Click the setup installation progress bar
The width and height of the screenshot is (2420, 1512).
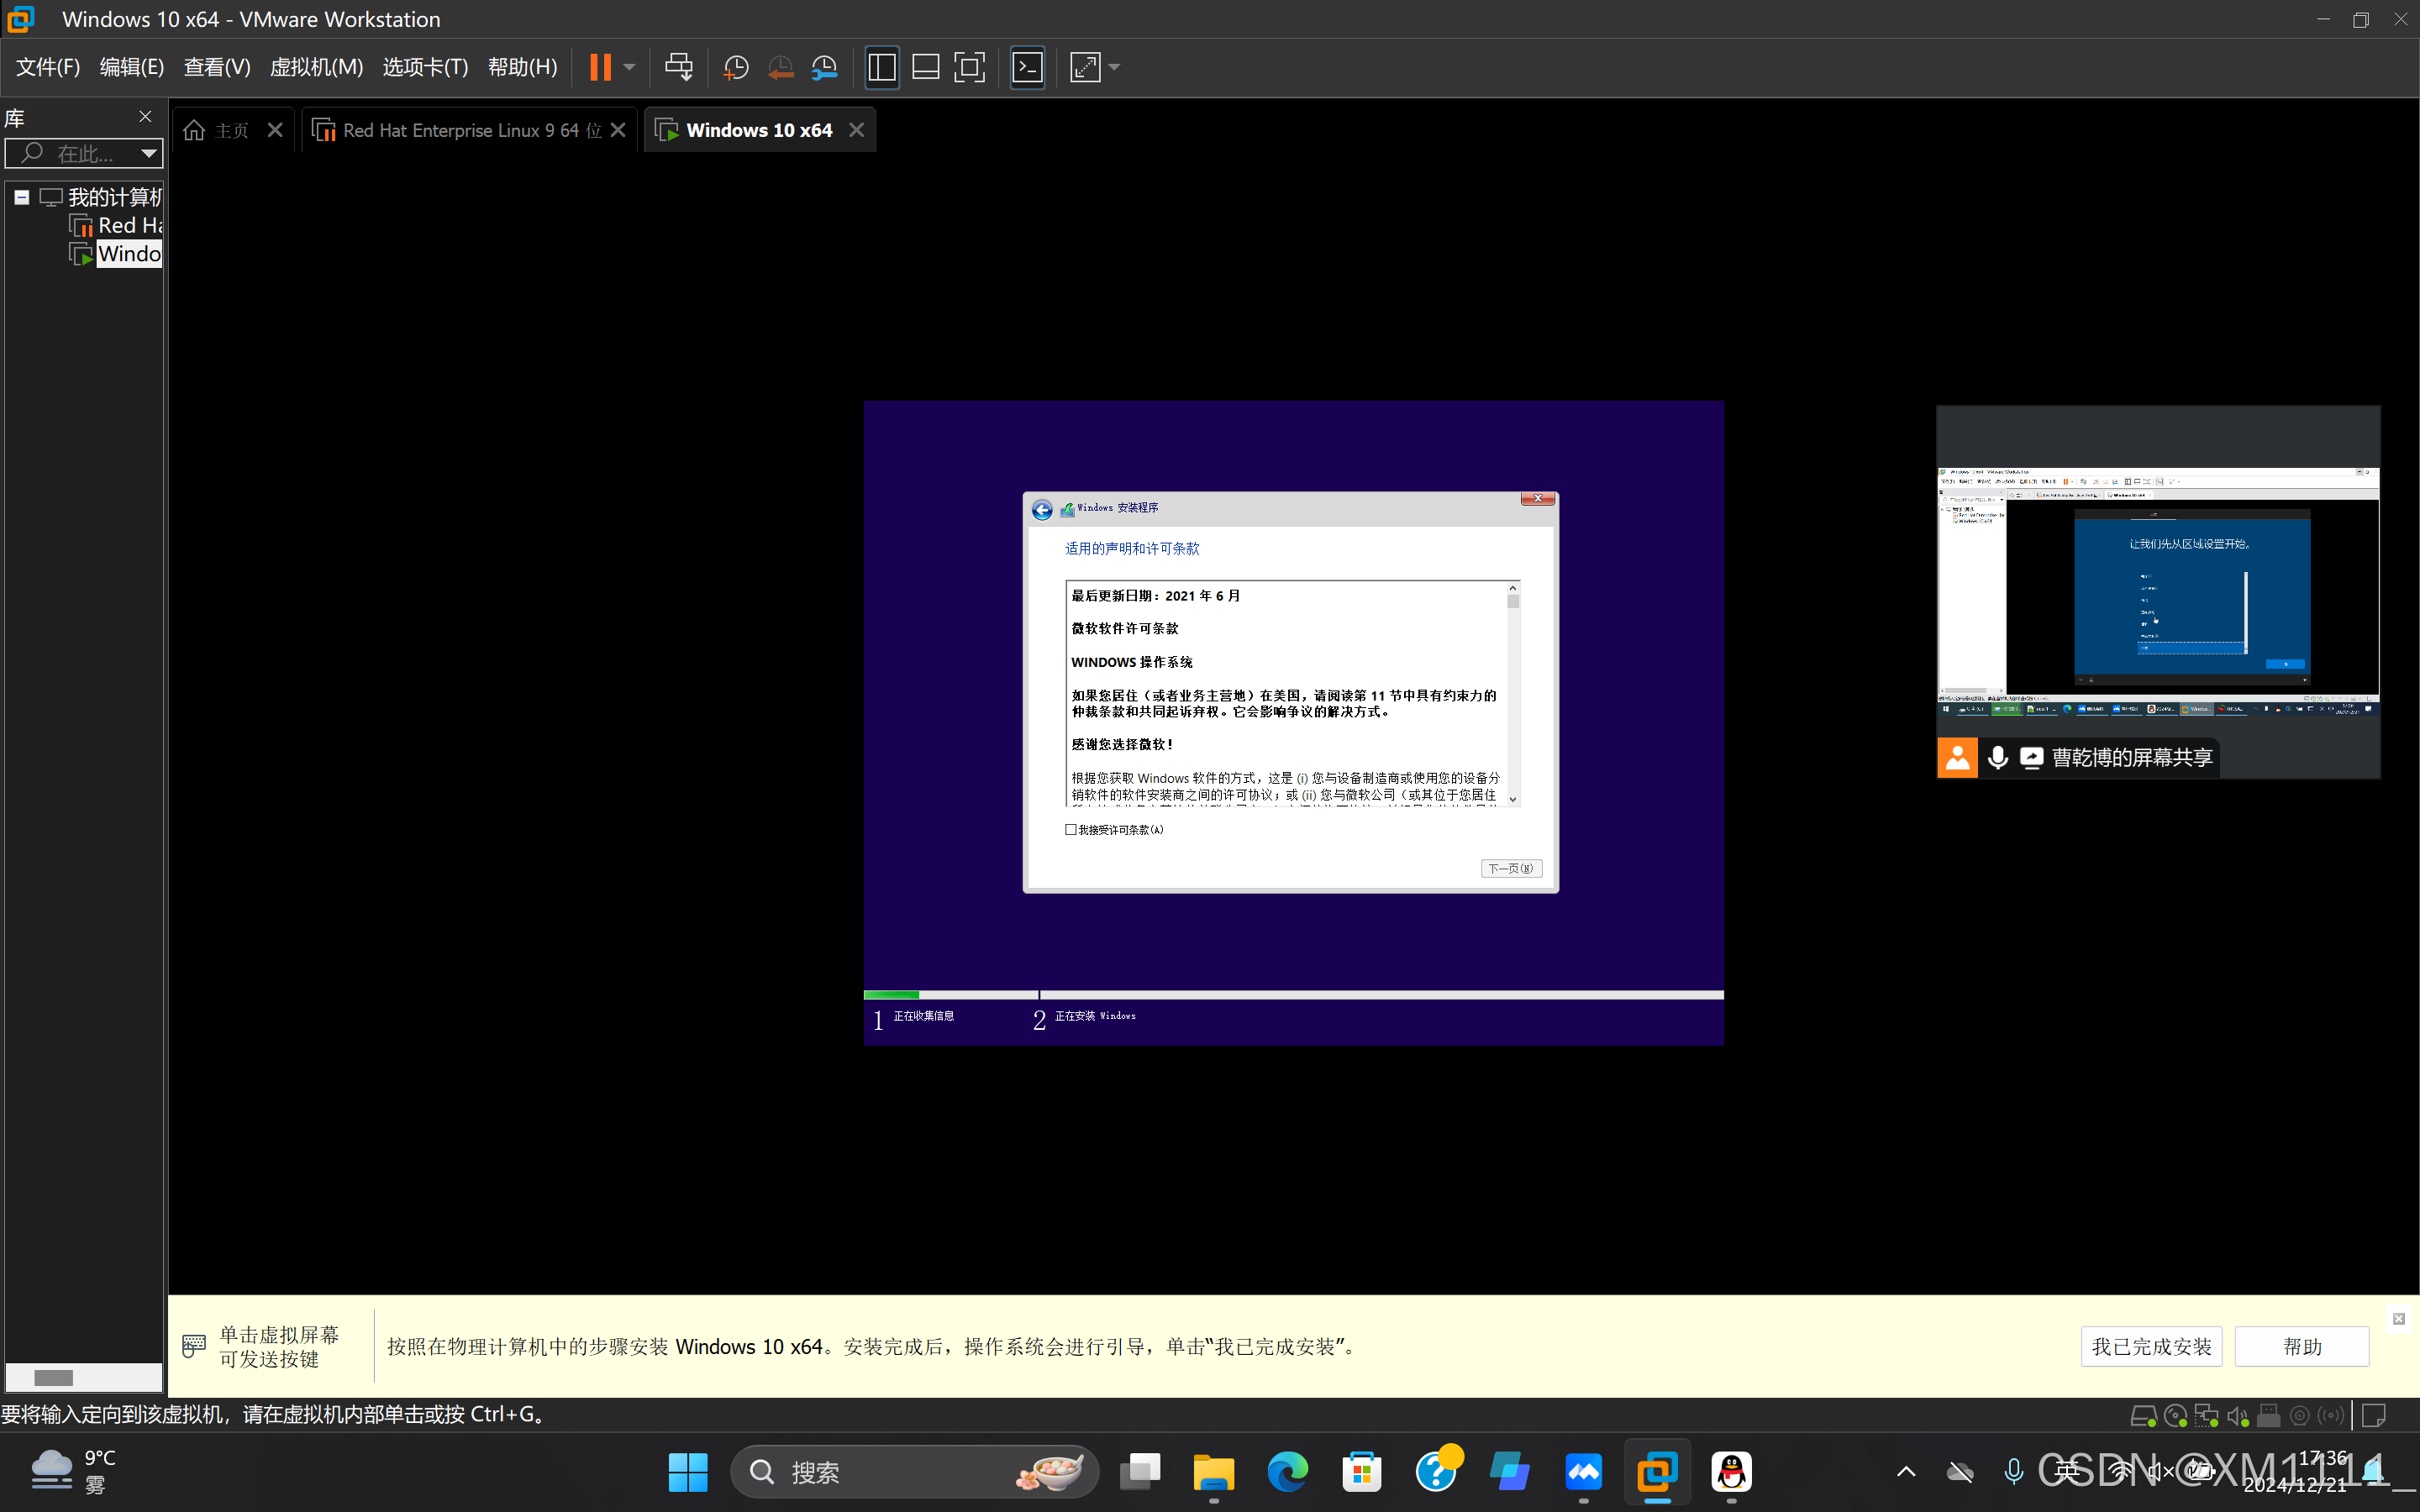tap(1293, 995)
